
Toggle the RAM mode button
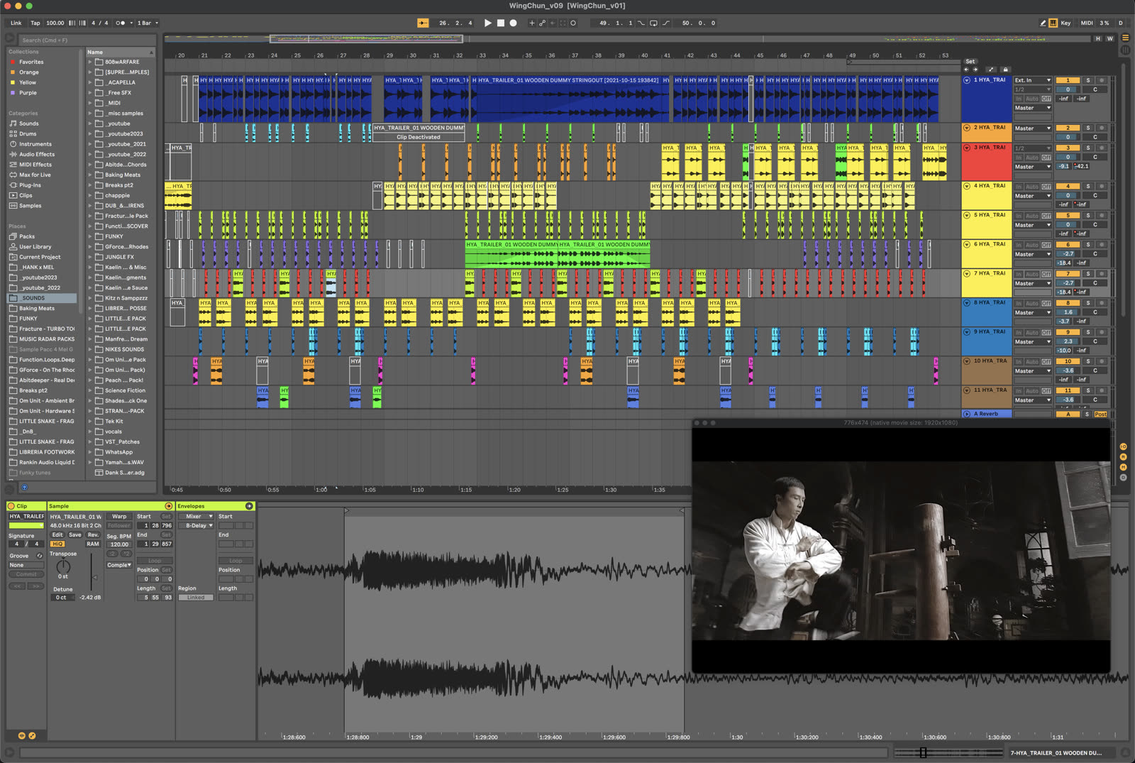(93, 544)
